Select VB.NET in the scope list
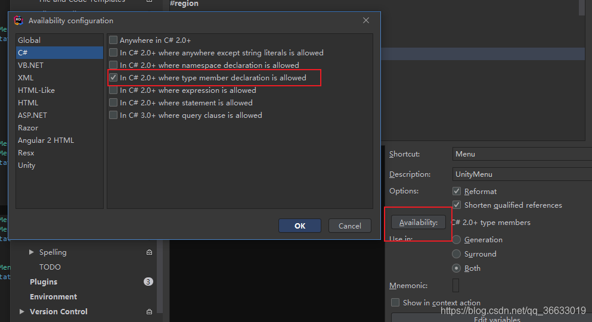This screenshot has width=592, height=322. 59,65
